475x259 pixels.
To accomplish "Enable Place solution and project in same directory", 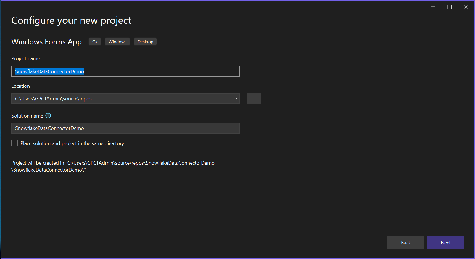I will (x=15, y=143).
